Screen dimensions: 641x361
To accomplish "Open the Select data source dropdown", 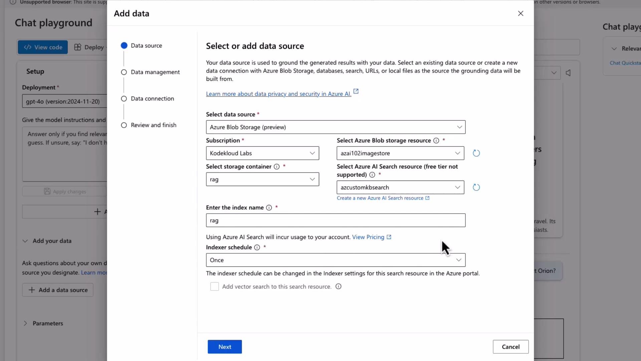I will [x=336, y=127].
